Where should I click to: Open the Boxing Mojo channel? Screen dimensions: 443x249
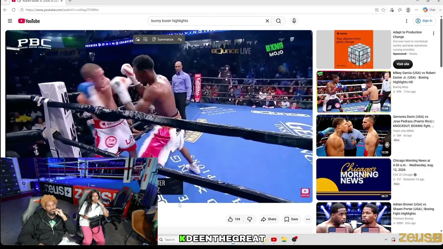[400, 87]
